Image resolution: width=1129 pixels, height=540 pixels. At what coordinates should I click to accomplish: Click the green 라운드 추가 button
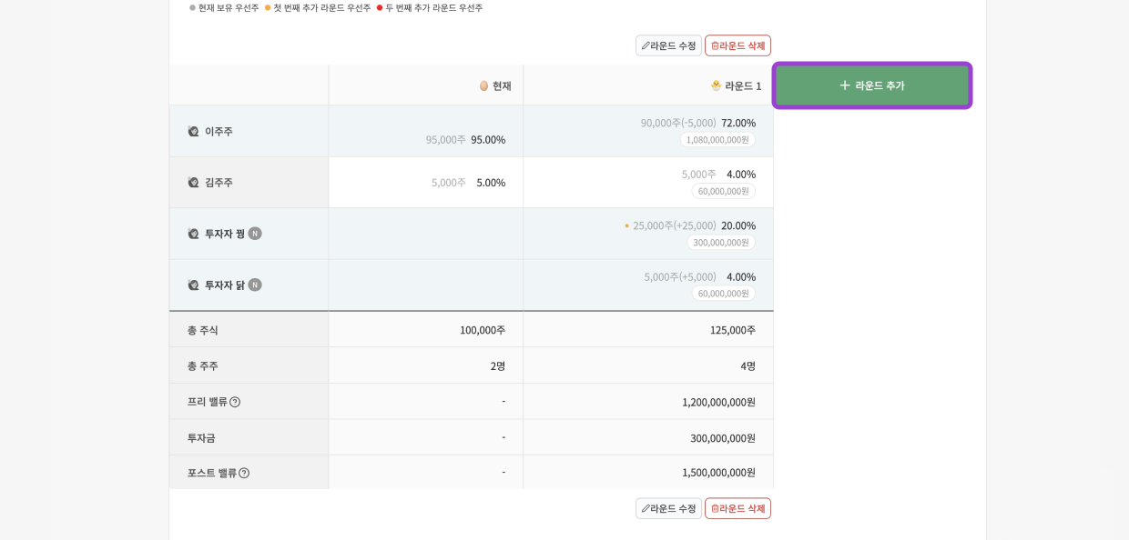tap(870, 85)
